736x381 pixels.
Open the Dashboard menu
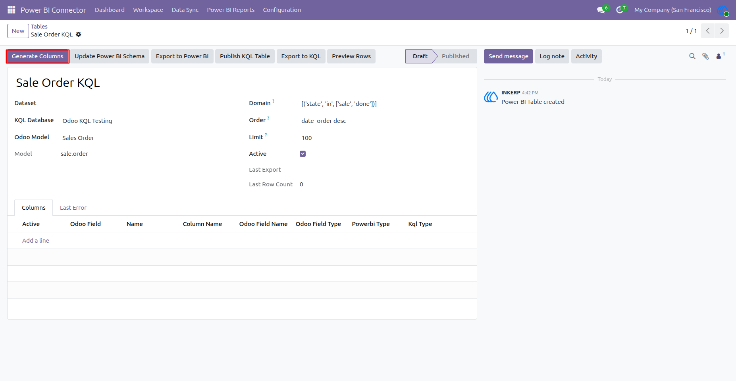coord(110,10)
